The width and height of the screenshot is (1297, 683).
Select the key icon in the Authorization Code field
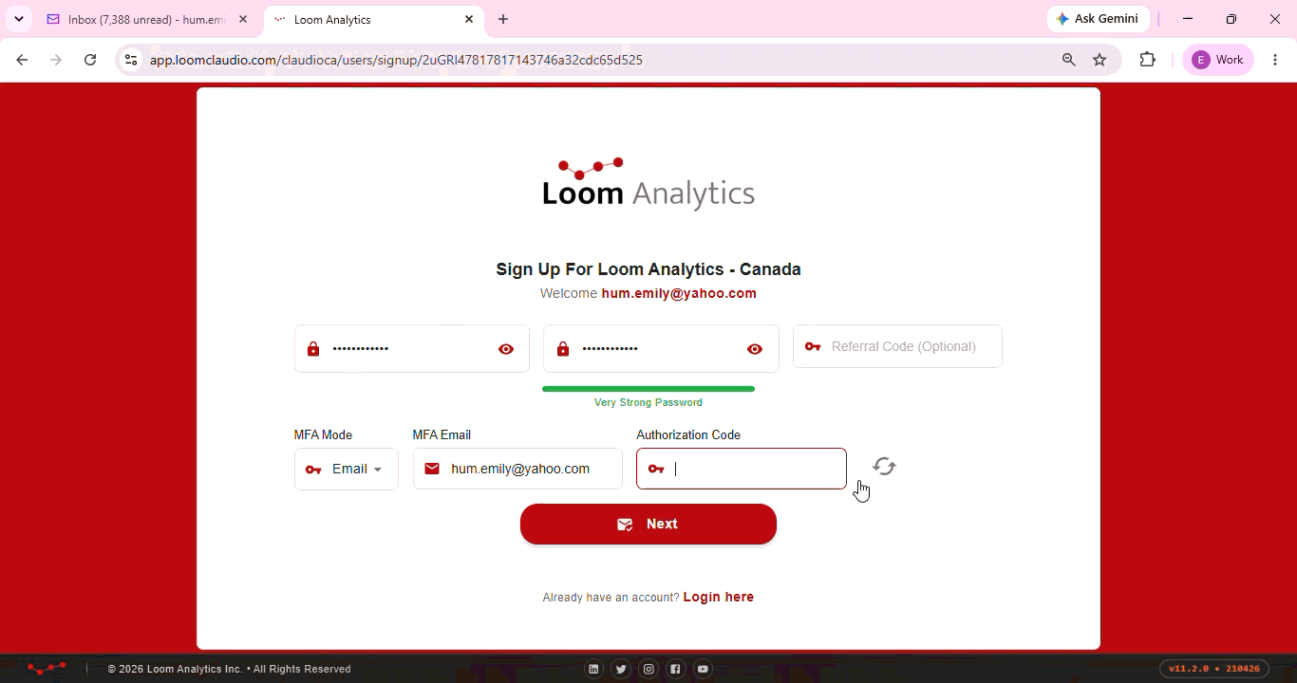tap(656, 469)
